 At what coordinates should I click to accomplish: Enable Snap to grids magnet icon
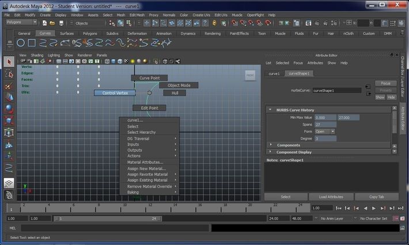(234, 23)
